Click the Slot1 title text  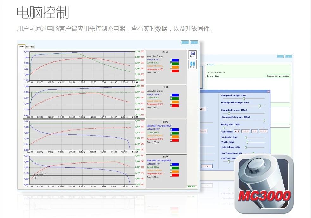click(x=165, y=52)
